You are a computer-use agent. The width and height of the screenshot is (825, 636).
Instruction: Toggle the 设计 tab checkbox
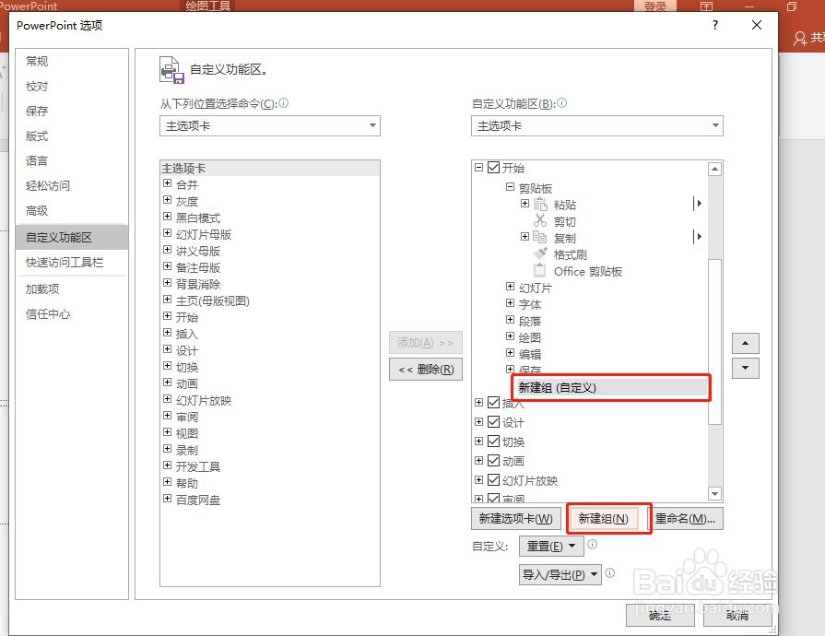tap(493, 422)
